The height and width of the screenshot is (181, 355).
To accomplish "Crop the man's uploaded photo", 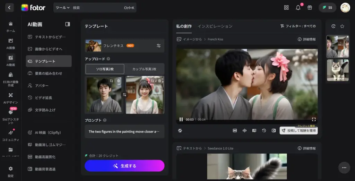I will [x=111, y=81].
